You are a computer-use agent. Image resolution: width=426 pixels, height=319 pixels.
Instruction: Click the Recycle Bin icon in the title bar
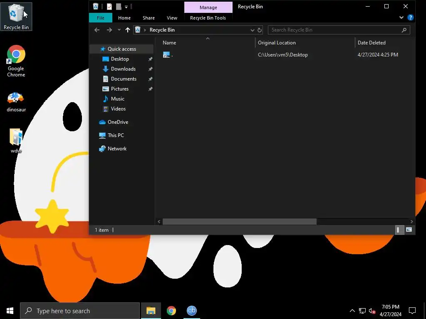tap(96, 6)
